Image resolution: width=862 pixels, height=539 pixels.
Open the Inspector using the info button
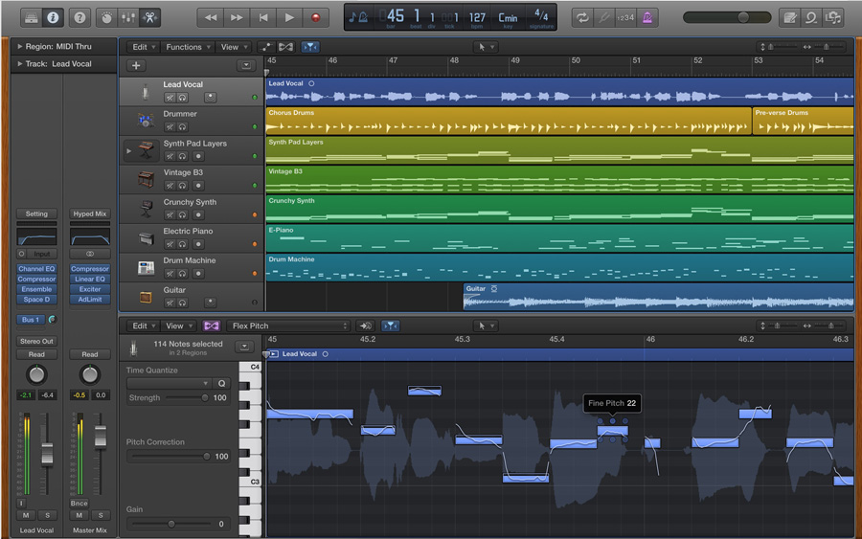click(x=53, y=17)
